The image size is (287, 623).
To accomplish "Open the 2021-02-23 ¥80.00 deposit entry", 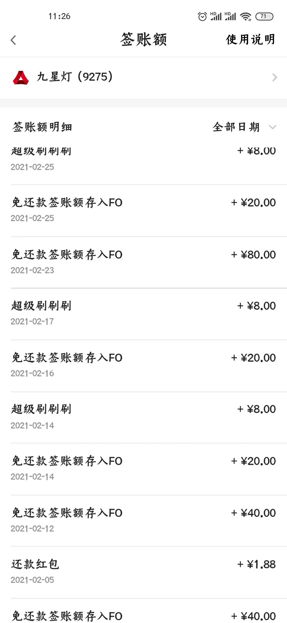I will click(143, 262).
